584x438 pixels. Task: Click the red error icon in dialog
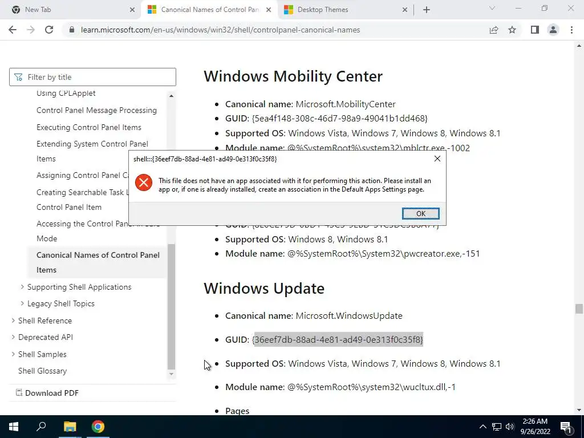[x=143, y=182]
